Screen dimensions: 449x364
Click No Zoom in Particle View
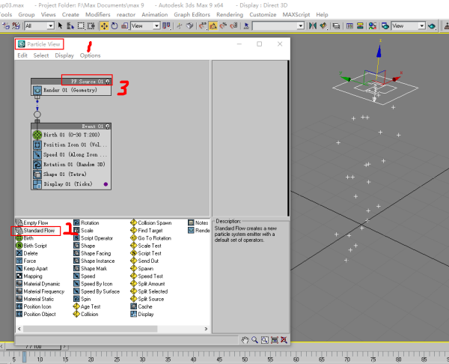[x=284, y=340]
